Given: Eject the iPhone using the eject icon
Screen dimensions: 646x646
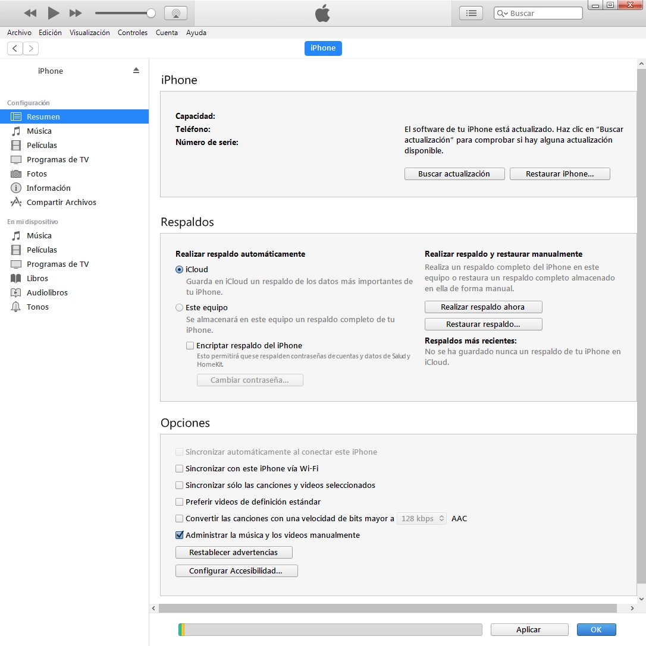Looking at the screenshot, I should tap(136, 70).
